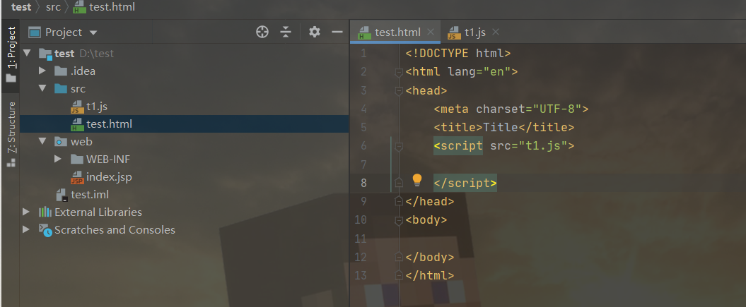
Task: Click the opening <script tag on line 6
Action: coord(458,145)
